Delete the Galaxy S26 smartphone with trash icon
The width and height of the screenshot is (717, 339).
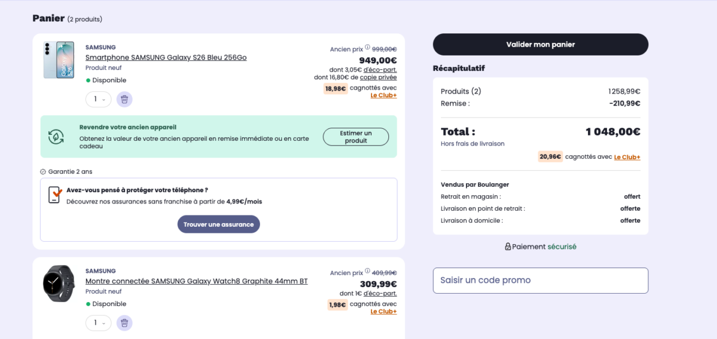tap(124, 100)
